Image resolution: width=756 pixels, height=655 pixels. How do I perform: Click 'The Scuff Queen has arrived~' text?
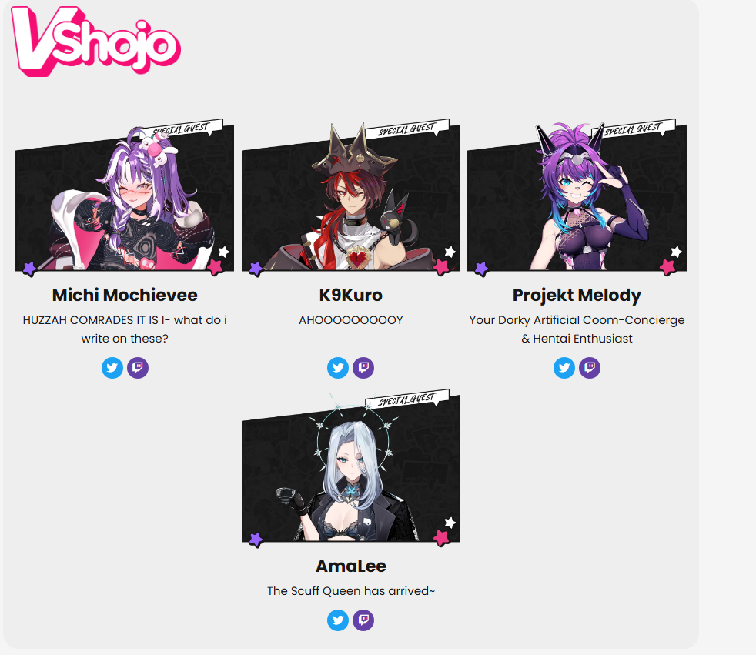click(x=351, y=591)
